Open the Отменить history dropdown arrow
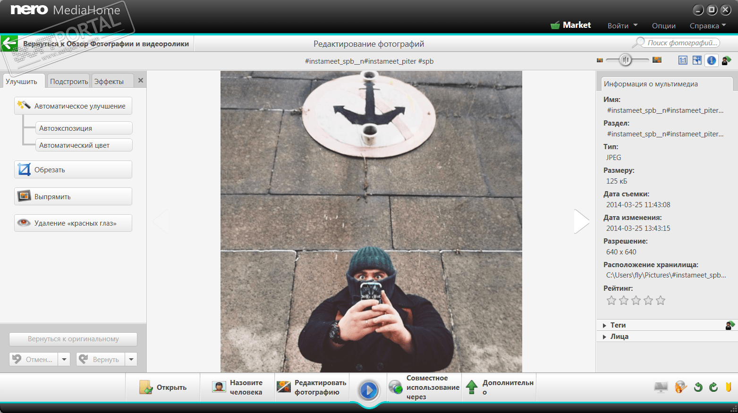This screenshot has height=413, width=738. [x=64, y=359]
